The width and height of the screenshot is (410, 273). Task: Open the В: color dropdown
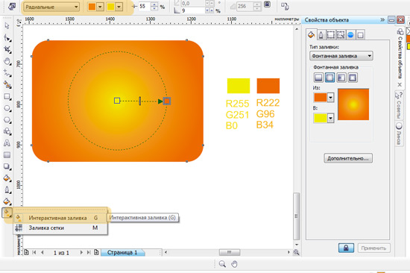[x=331, y=119]
